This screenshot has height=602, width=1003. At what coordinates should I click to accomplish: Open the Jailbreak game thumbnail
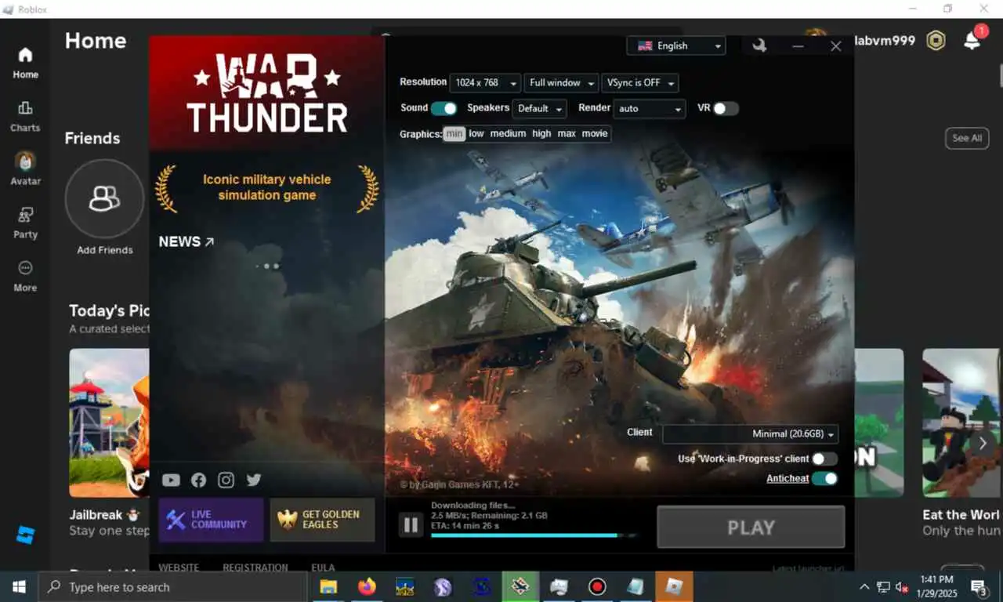pos(109,423)
